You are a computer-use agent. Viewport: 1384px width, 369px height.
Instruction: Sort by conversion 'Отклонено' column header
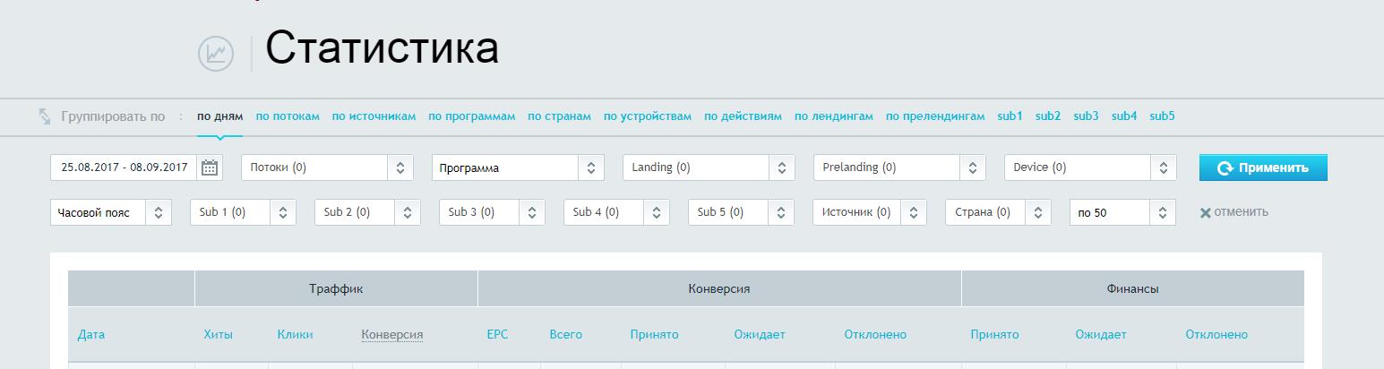pos(875,334)
